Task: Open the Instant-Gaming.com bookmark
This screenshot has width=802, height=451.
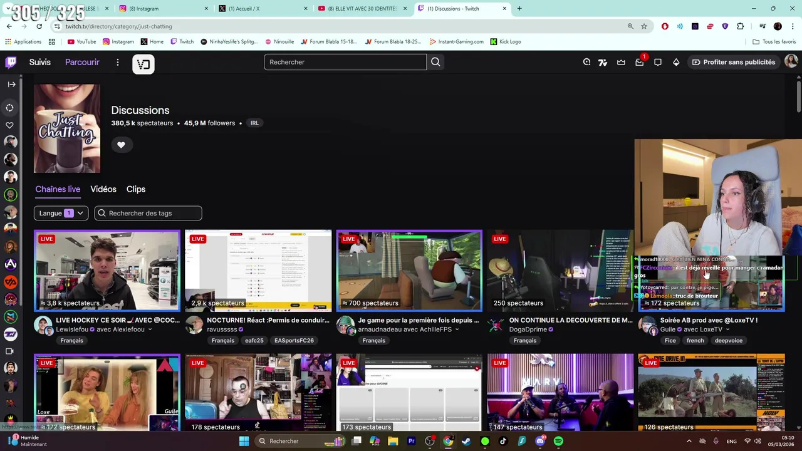Action: click(456, 41)
